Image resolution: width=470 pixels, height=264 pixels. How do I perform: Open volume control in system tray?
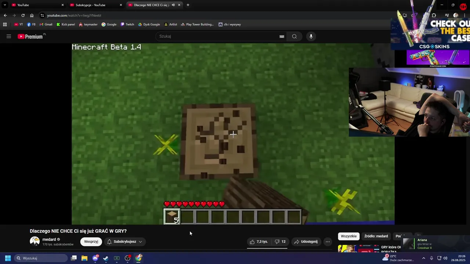(x=445, y=258)
